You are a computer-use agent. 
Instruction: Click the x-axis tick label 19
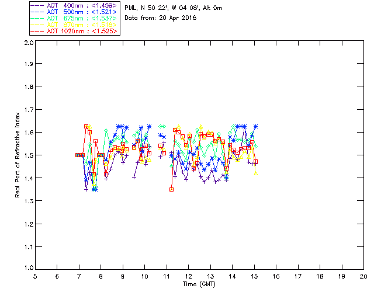click(x=342, y=276)
